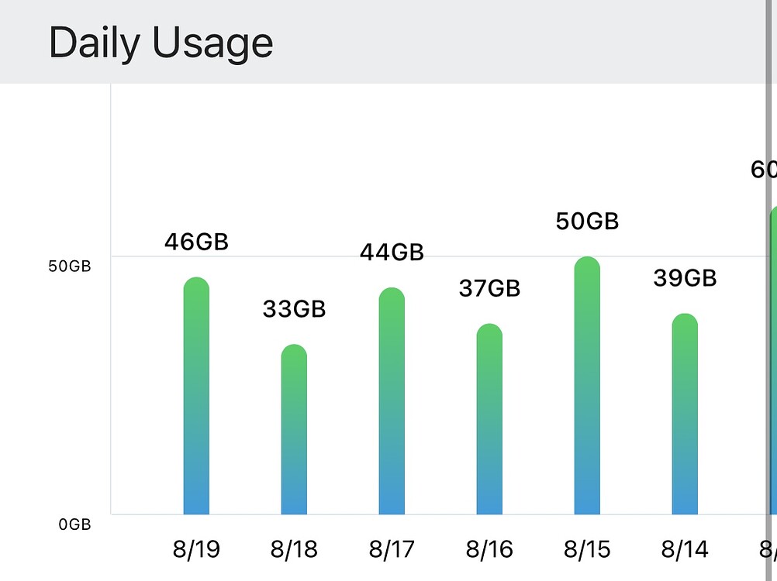Click the 8/15 date axis label
The width and height of the screenshot is (777, 581).
(x=587, y=549)
